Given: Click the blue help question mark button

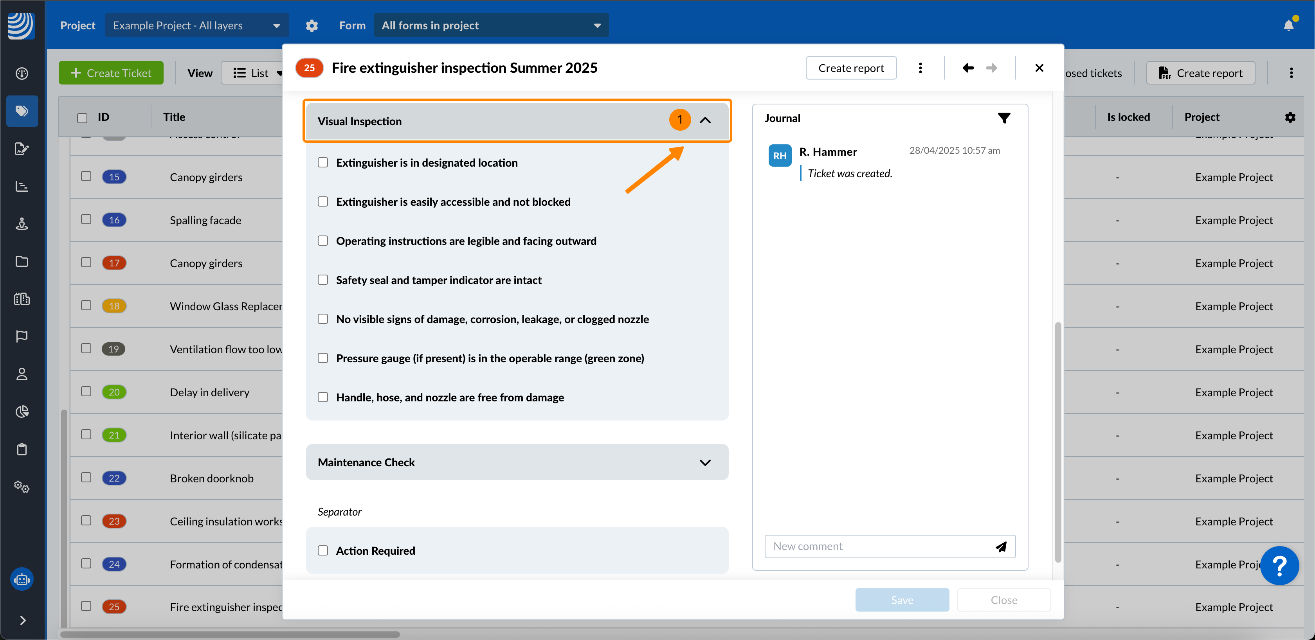Looking at the screenshot, I should click(x=1279, y=566).
